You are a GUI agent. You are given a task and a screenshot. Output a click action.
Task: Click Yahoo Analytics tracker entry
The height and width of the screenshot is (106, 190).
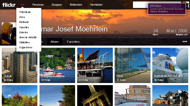pos(159,11)
